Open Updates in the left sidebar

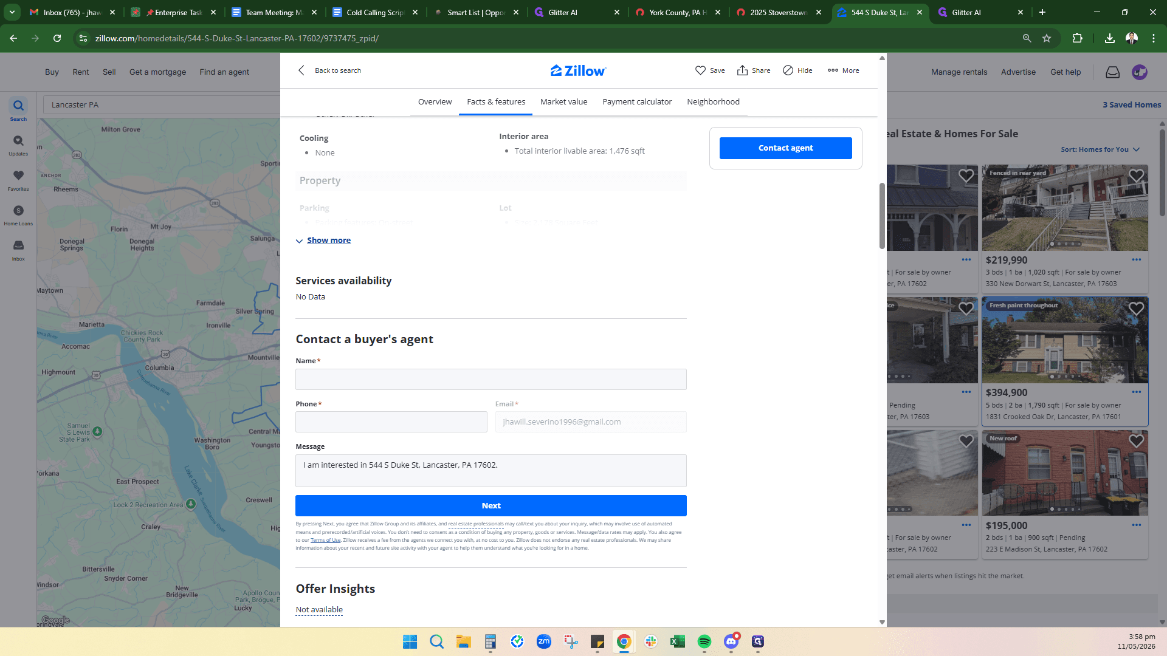(18, 145)
